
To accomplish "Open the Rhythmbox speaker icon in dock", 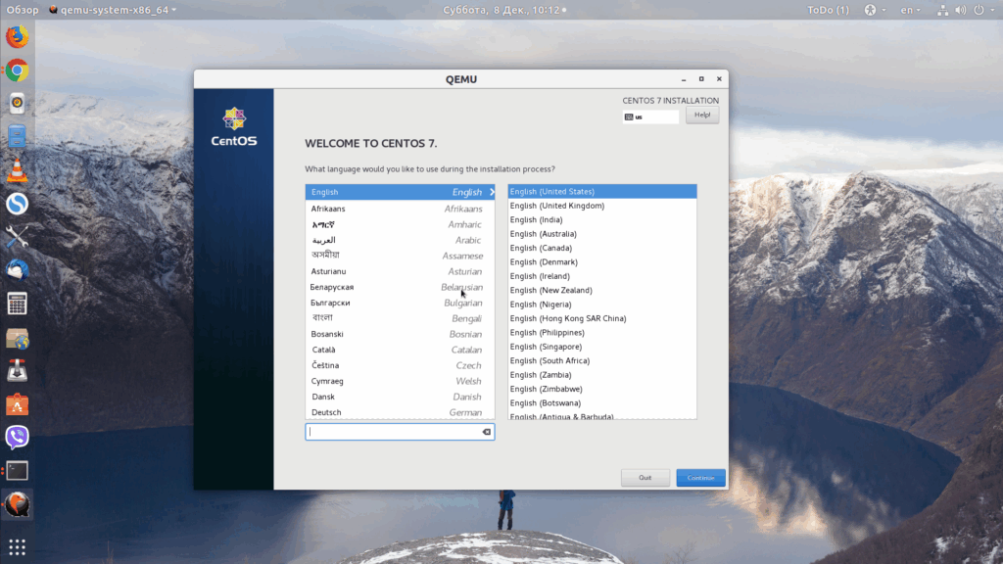I will tap(18, 104).
